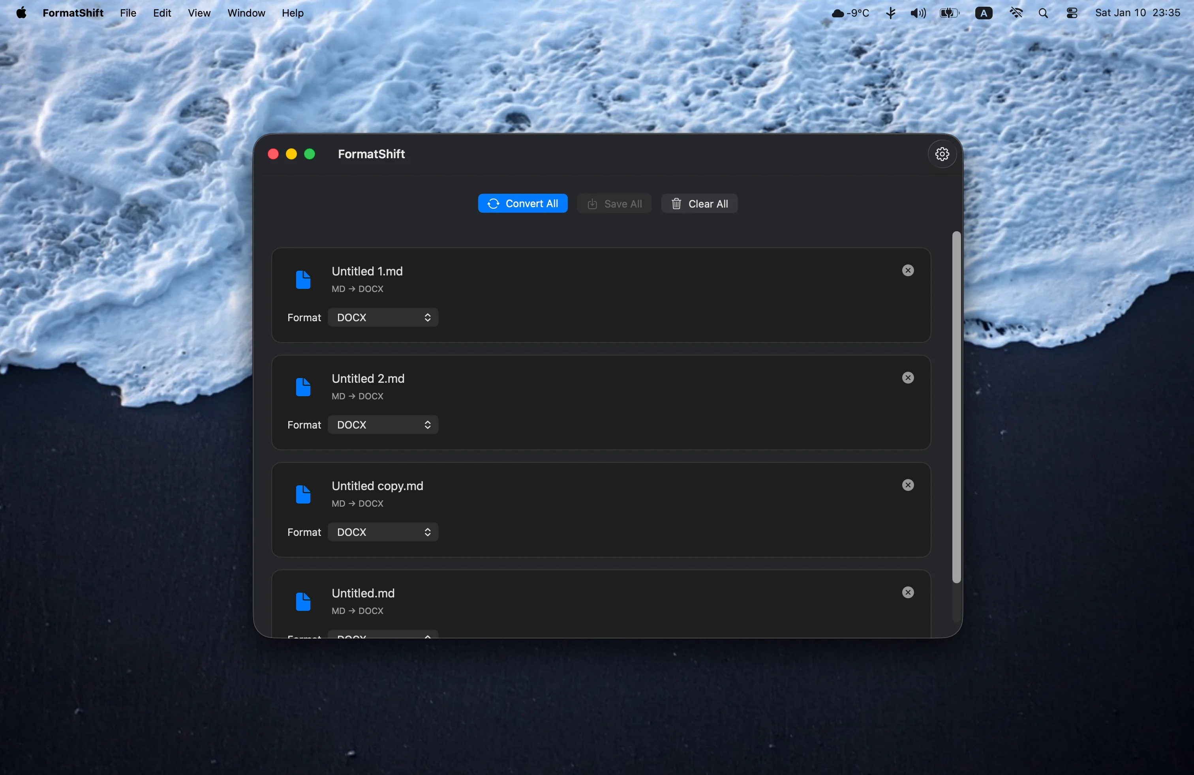Remove Untitled 2.md using its X icon
The width and height of the screenshot is (1194, 775).
pos(907,378)
